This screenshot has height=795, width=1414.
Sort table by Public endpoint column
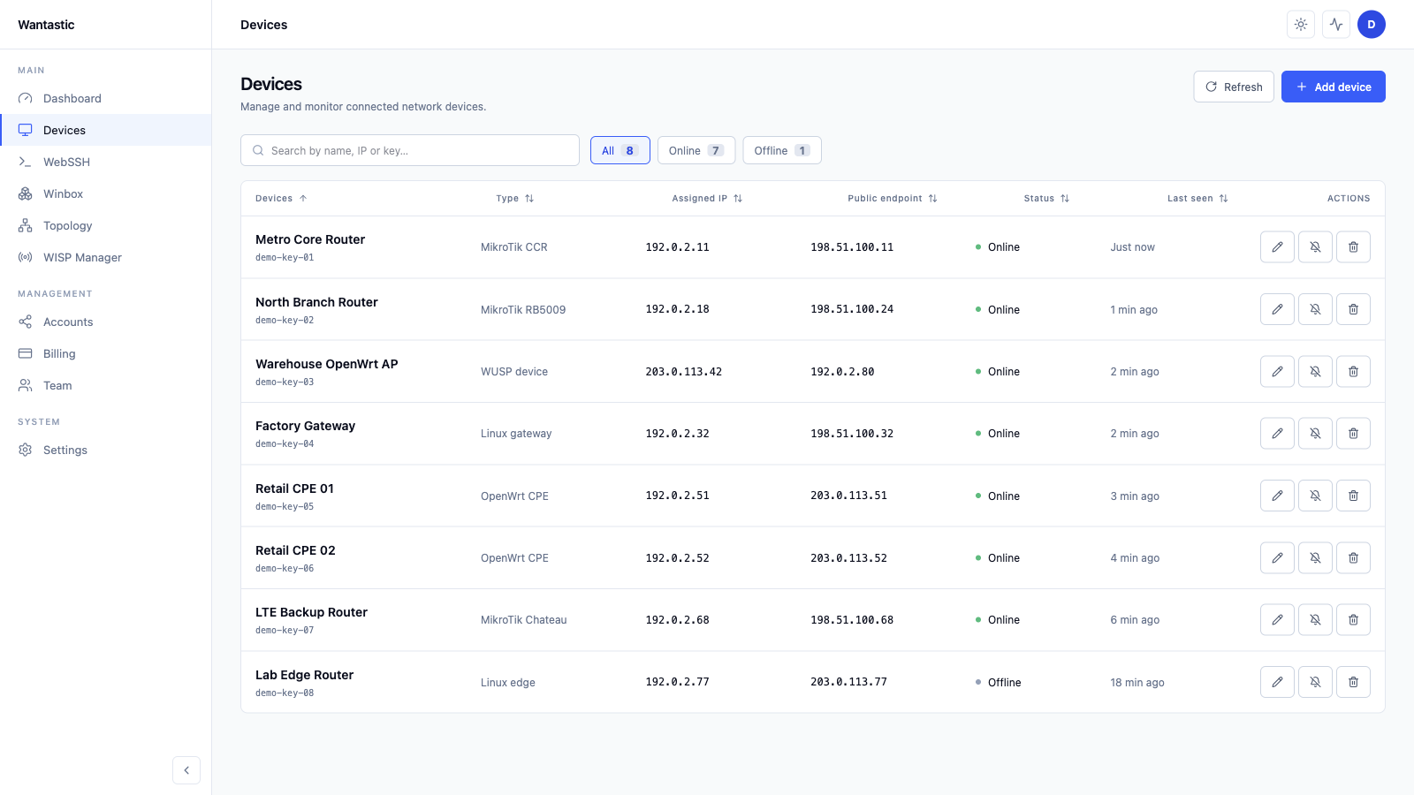[x=893, y=199]
